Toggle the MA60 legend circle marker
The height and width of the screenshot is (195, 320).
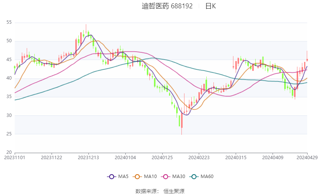[194, 177]
